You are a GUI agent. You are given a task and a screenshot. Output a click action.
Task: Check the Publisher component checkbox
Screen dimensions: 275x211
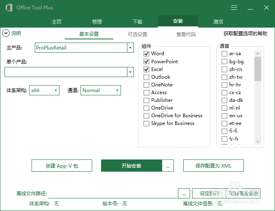[146, 100]
